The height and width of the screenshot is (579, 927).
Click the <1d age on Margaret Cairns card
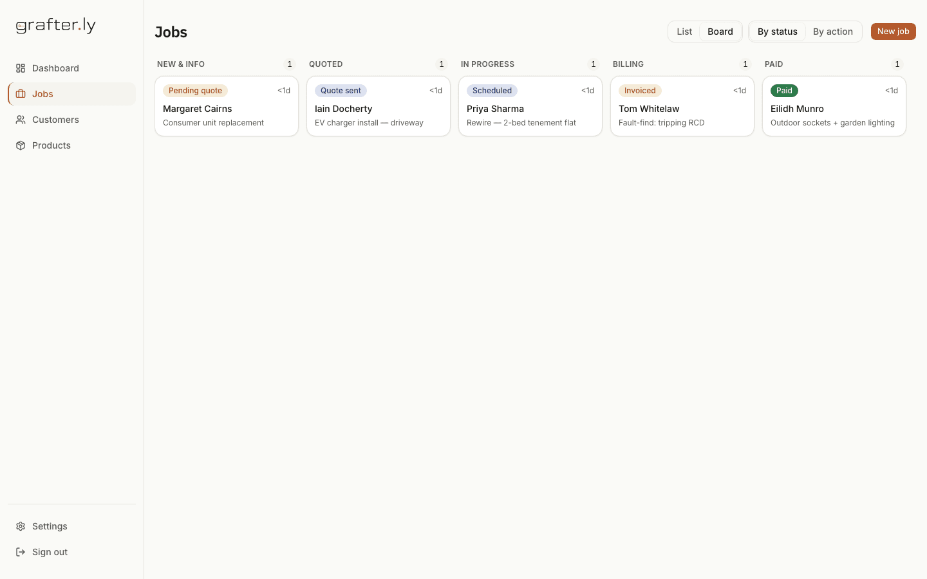pos(284,91)
